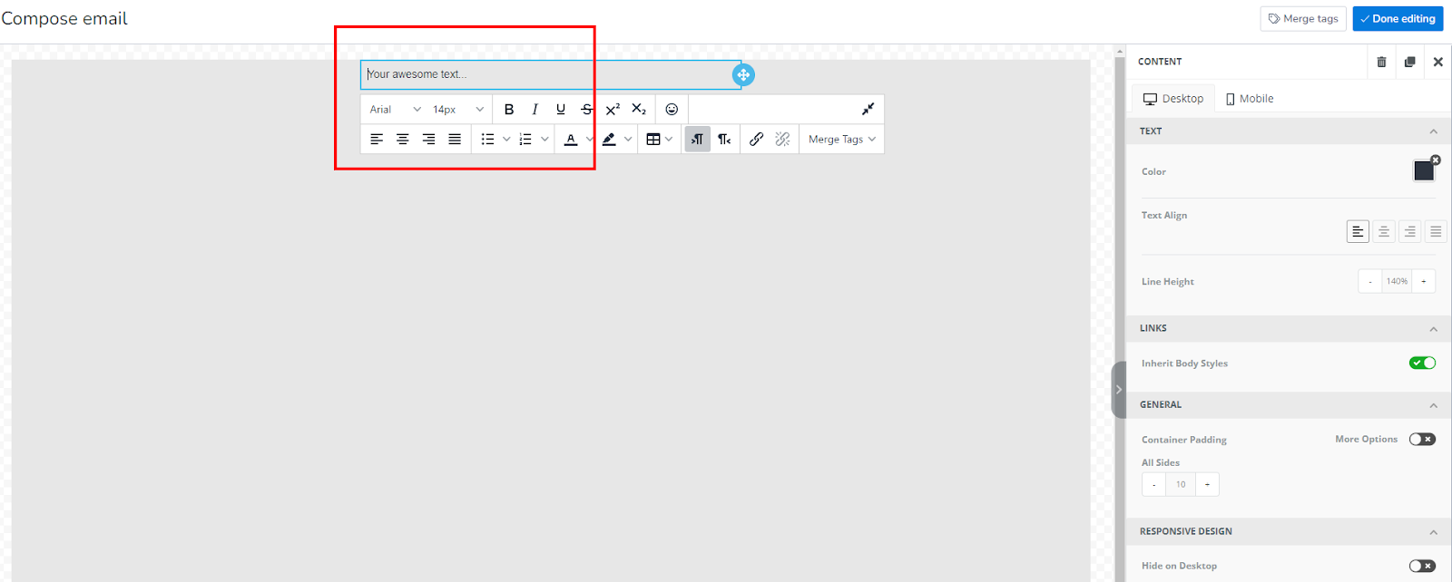Insert a numbered list
The height and width of the screenshot is (582, 1452).
[525, 140]
